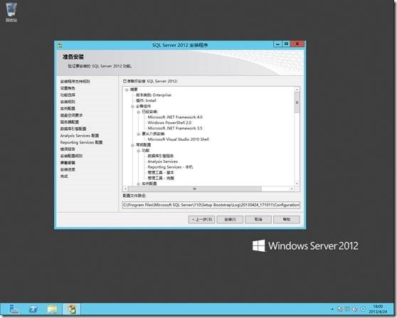The width and height of the screenshot is (397, 318).
Task: Click the 服务器配置 step in sidebar
Action: [70, 122]
